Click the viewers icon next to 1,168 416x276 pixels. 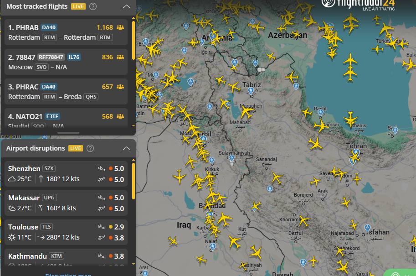120,27
